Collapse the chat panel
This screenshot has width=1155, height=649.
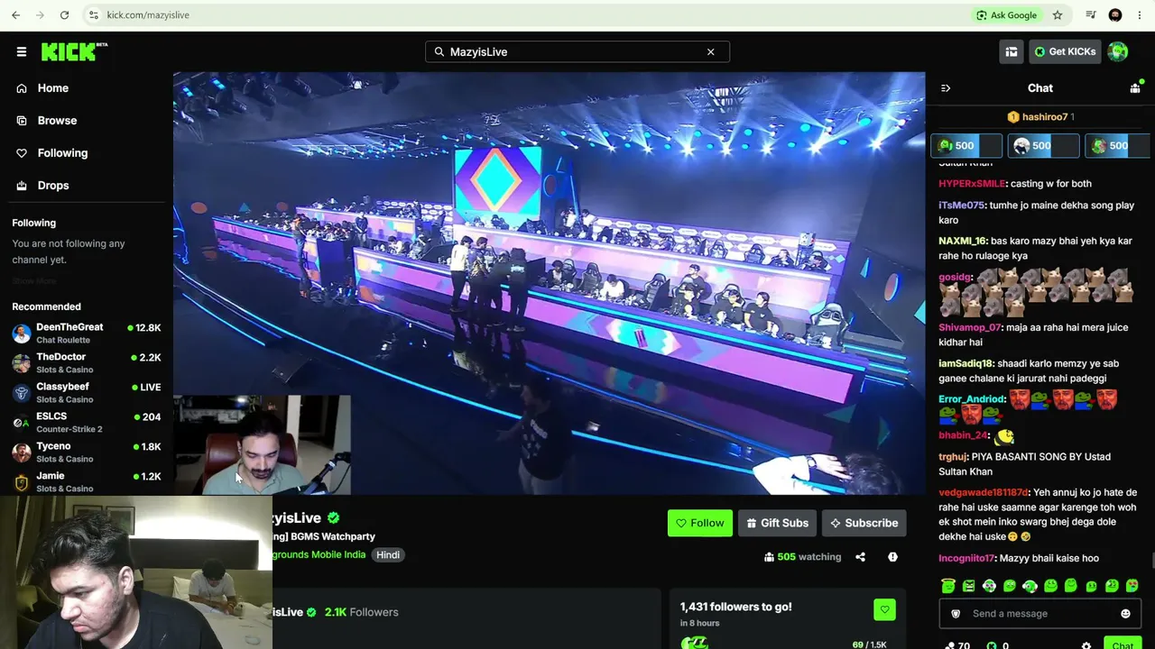946,88
